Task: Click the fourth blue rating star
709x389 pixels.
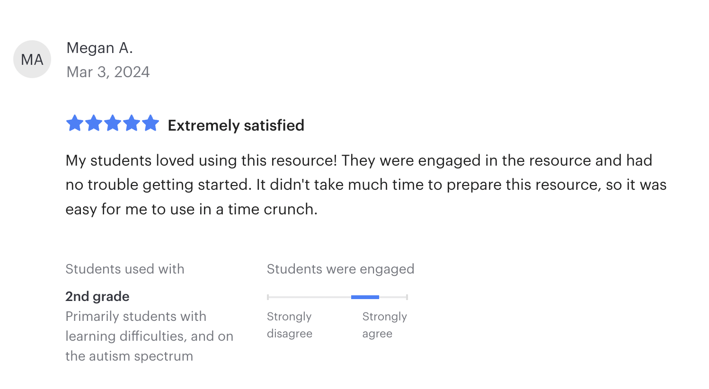Action: [132, 123]
